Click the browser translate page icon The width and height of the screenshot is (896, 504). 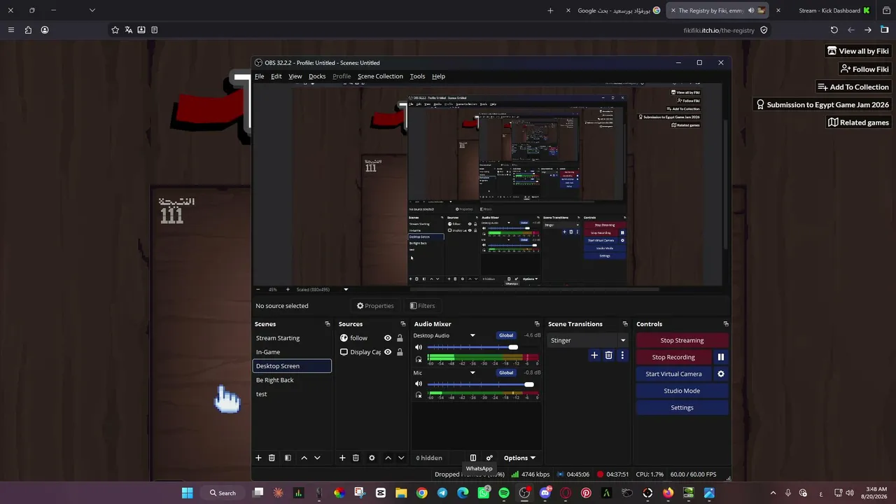[x=129, y=30]
